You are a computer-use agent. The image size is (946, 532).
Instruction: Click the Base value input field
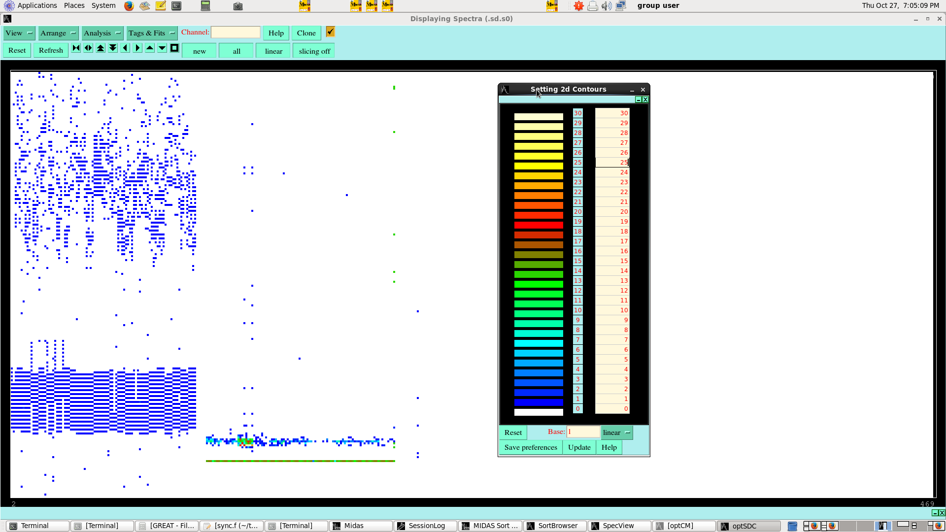click(x=583, y=432)
